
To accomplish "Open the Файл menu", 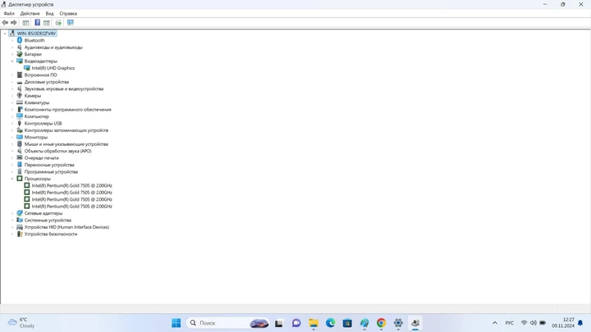I will tap(9, 14).
